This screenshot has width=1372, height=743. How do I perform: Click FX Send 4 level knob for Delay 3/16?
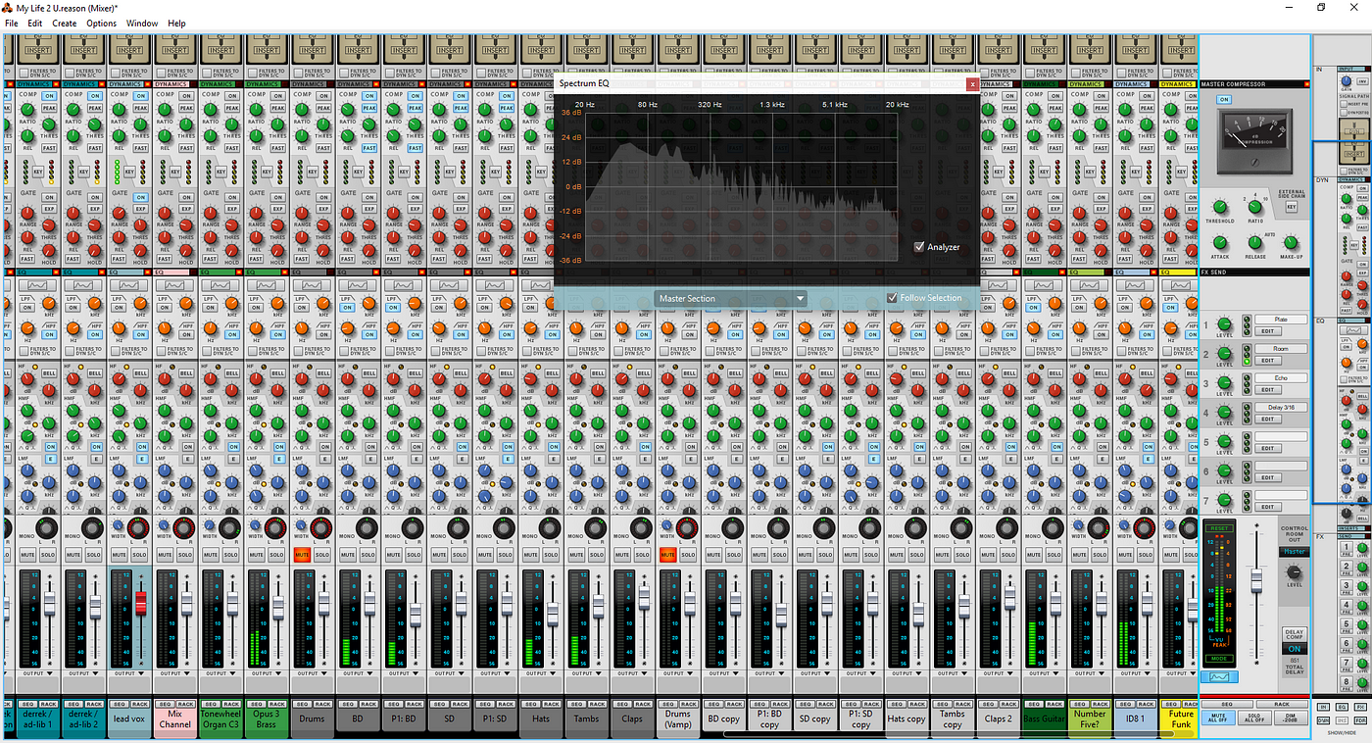click(x=1224, y=412)
